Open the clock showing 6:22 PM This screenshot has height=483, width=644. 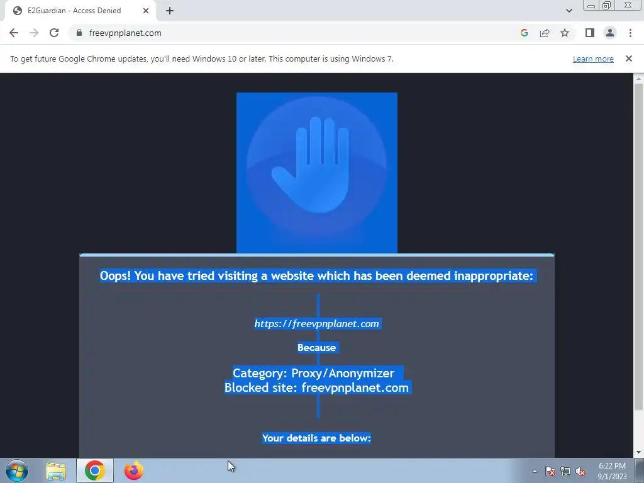tap(612, 471)
